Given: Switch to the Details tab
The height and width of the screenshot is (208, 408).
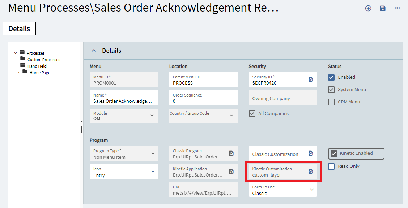Looking at the screenshot, I should point(19,29).
